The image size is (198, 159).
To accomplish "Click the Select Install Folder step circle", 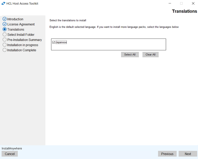I will point(4,34).
